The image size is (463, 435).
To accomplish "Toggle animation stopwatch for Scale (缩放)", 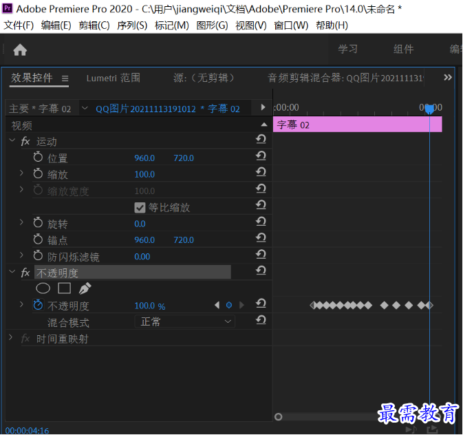I will pyautogui.click(x=38, y=173).
